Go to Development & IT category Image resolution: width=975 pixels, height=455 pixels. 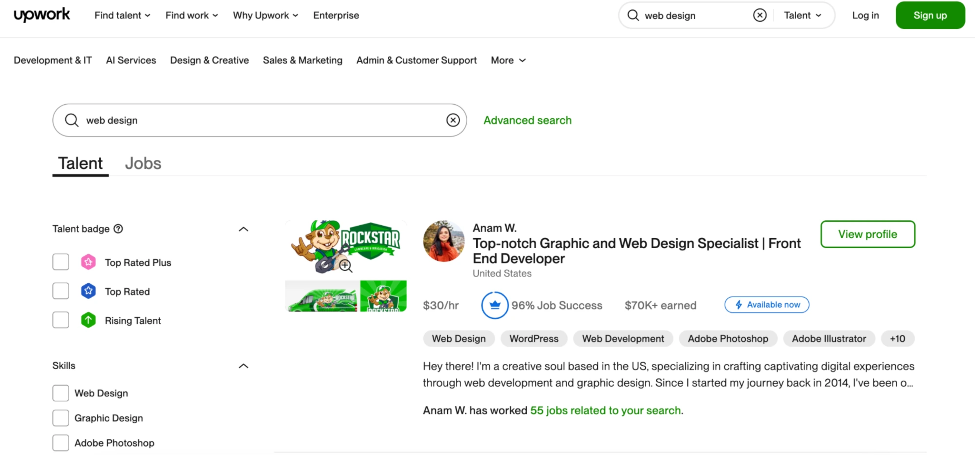point(53,60)
